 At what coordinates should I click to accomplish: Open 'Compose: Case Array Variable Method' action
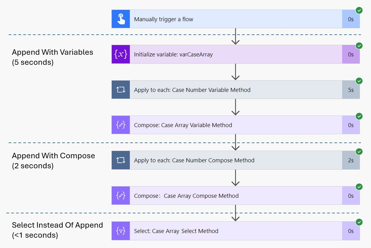pyautogui.click(x=183, y=125)
